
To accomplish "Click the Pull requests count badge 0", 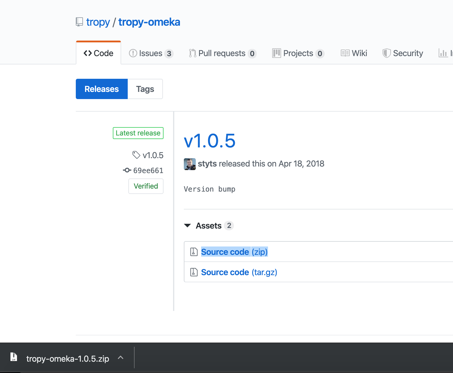I will click(252, 54).
